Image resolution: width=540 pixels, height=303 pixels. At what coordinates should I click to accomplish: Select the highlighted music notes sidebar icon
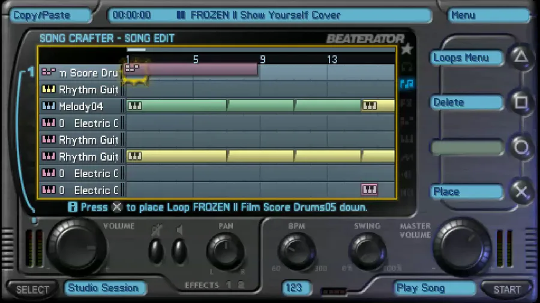tap(407, 84)
